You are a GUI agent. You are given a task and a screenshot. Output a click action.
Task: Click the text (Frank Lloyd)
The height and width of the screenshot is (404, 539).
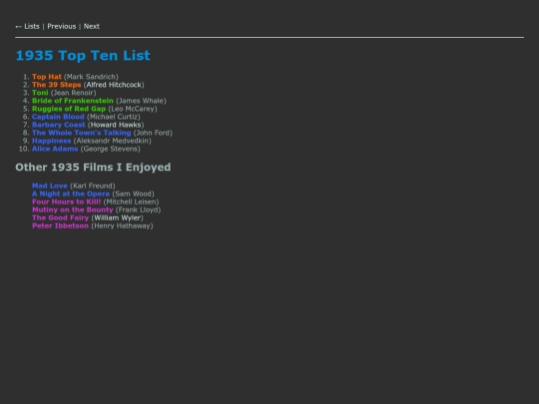(x=138, y=209)
